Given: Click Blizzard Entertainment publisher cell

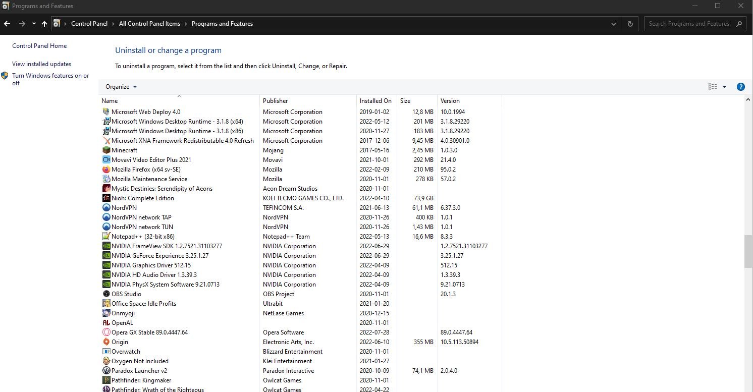Looking at the screenshot, I should 293,352.
